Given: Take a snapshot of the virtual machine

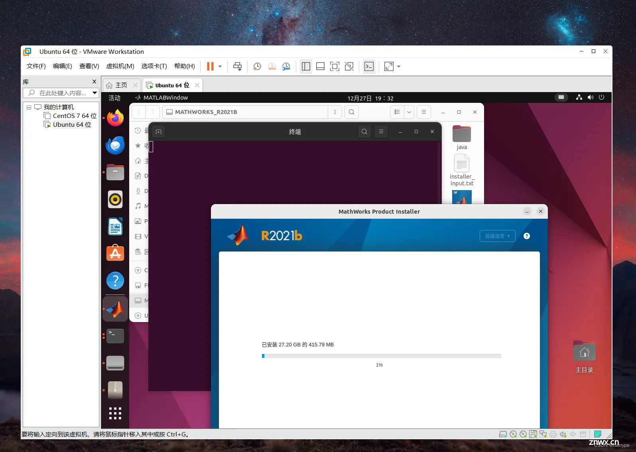Looking at the screenshot, I should (257, 67).
